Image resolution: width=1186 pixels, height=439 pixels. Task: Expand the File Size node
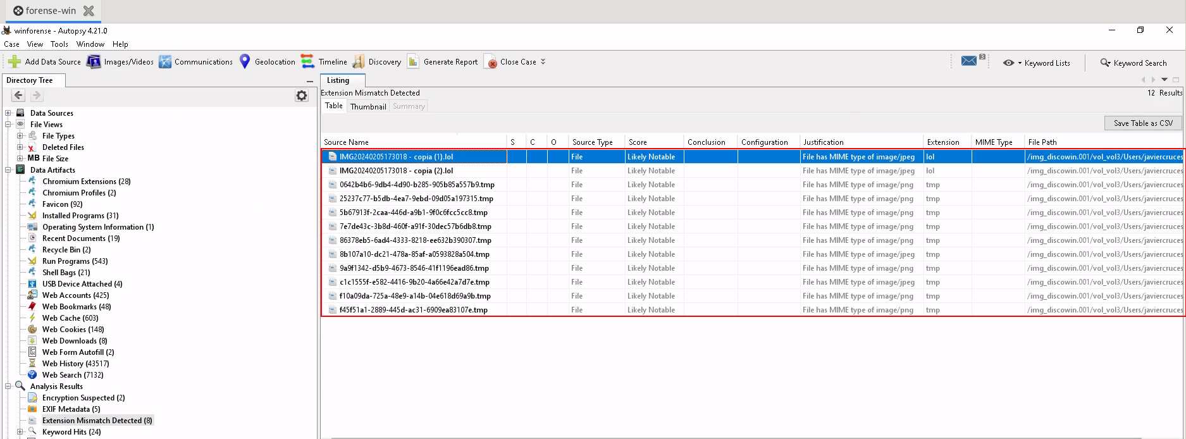(20, 159)
